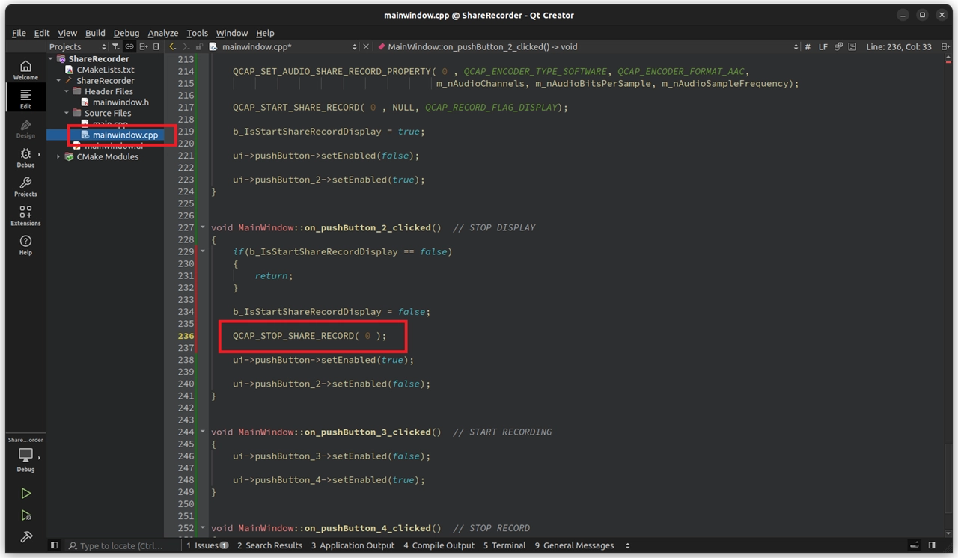Image resolution: width=958 pixels, height=558 pixels.
Task: Open Projects mode in the sidebar
Action: [25, 186]
